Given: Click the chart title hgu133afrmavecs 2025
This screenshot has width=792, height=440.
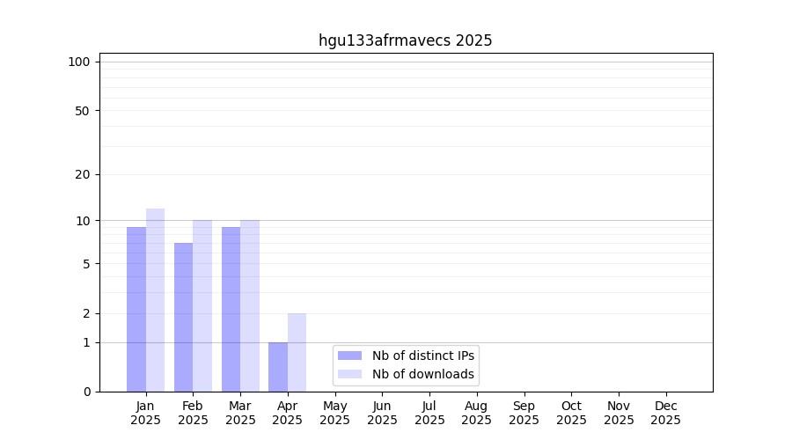Looking at the screenshot, I should pos(405,40).
